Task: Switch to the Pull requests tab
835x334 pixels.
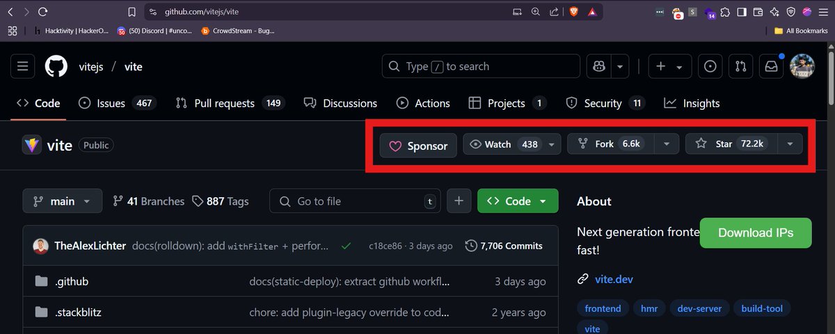Action: click(230, 103)
